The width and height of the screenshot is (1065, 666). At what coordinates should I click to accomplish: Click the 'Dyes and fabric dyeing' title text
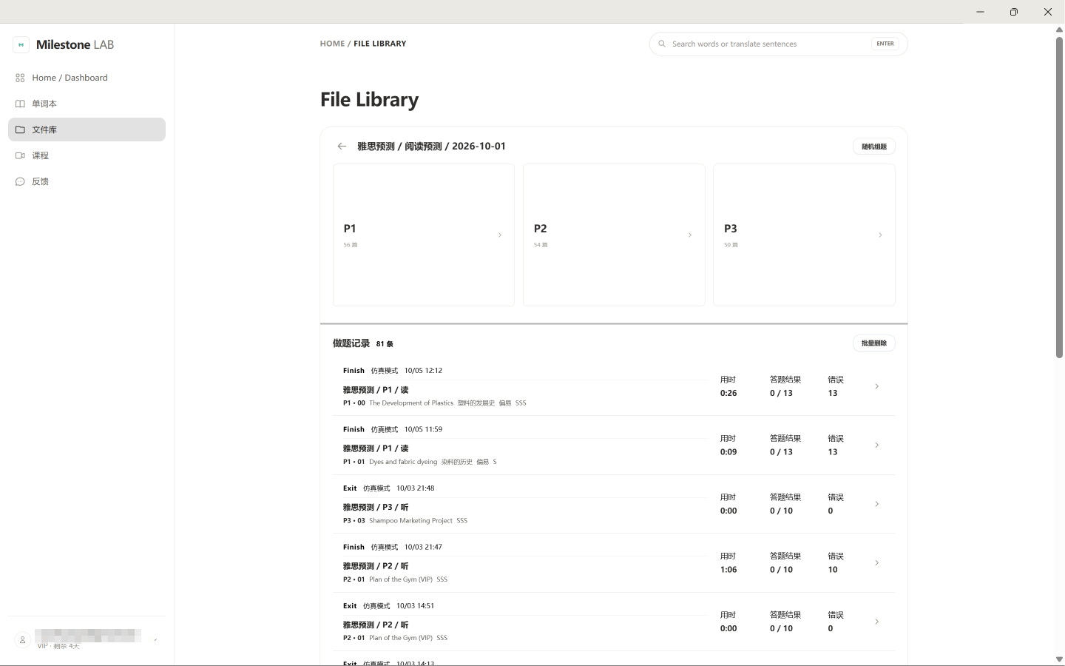403,462
